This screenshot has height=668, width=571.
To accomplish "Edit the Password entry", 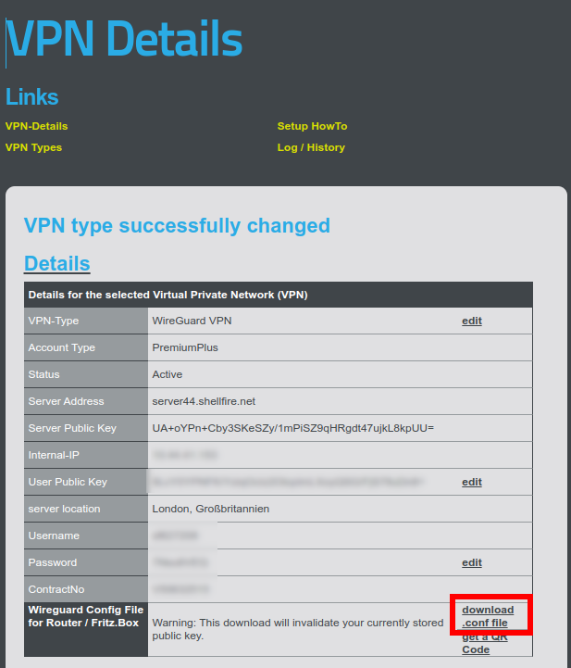I will [472, 562].
